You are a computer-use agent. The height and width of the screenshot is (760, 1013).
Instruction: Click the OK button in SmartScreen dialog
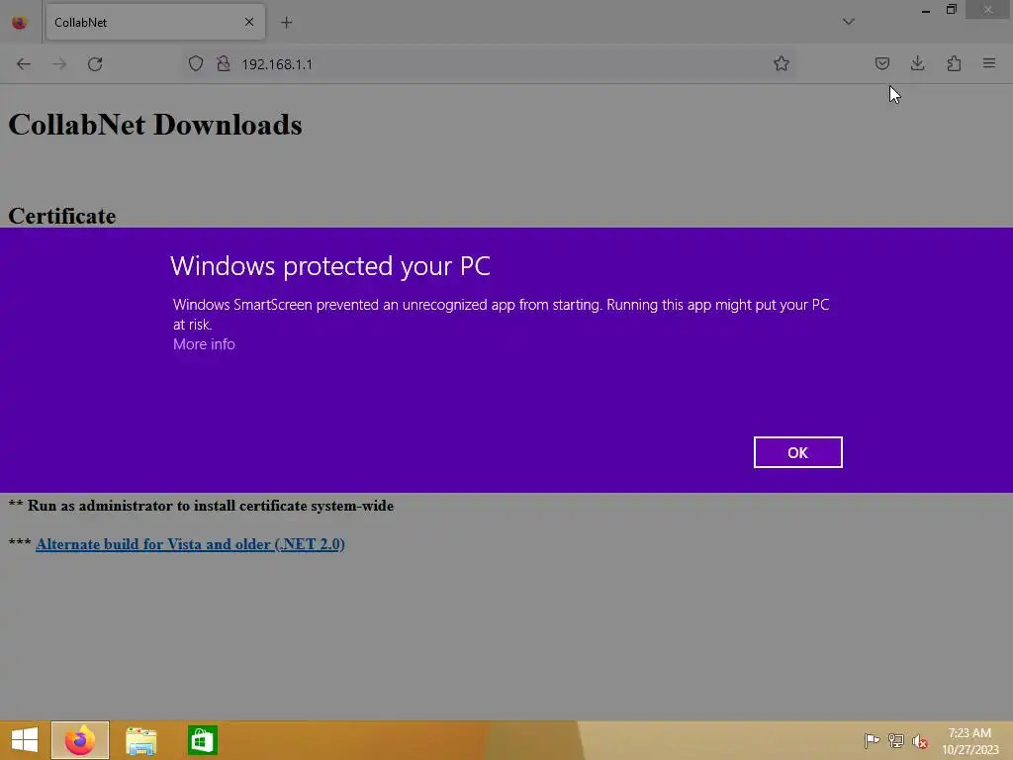797,452
